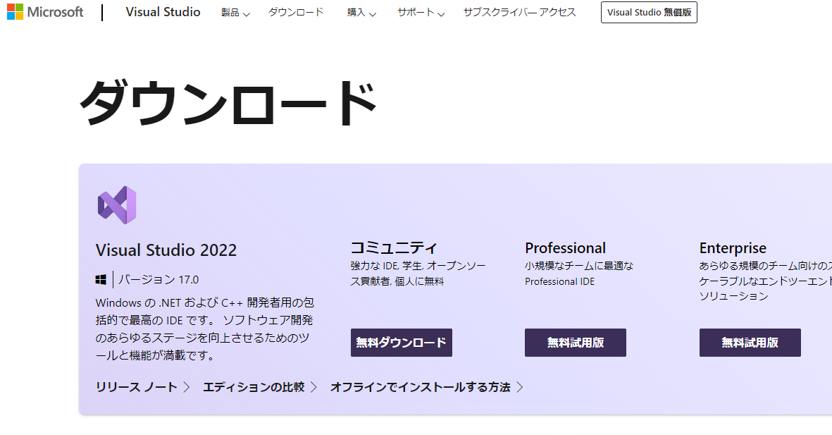
Task: Expand the サポート dropdown menu
Action: coord(421,13)
